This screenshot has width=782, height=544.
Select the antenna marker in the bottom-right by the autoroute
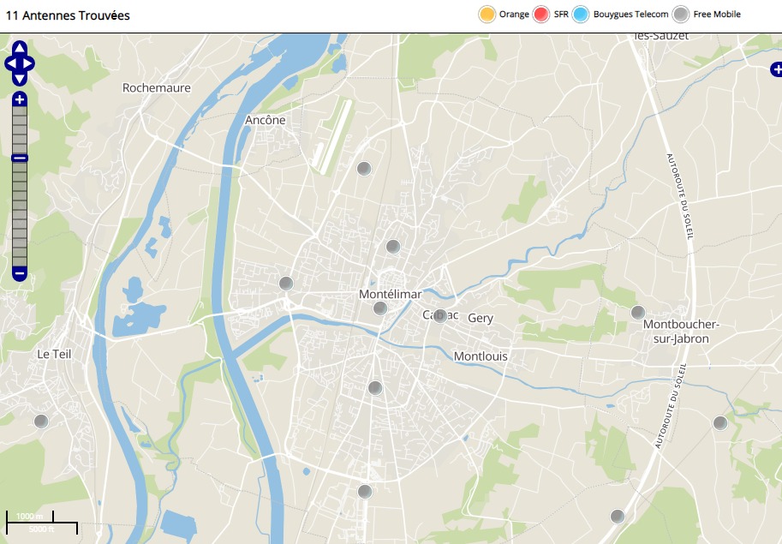click(618, 516)
